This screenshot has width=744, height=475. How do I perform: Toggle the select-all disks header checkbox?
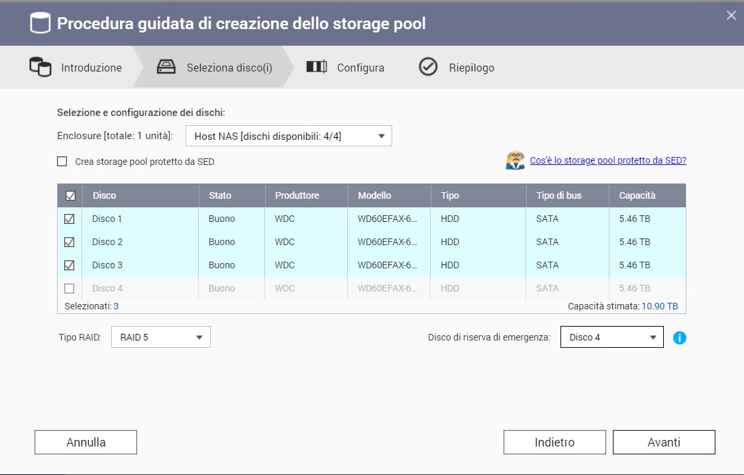coord(70,196)
